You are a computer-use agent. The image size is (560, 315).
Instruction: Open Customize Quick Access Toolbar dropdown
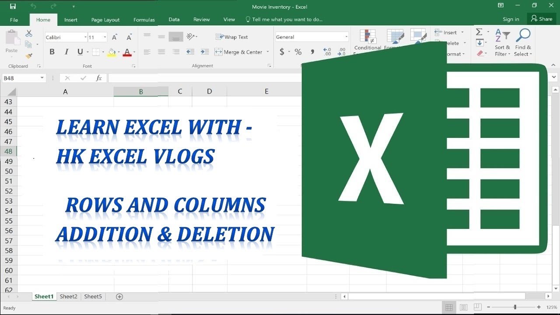(73, 7)
